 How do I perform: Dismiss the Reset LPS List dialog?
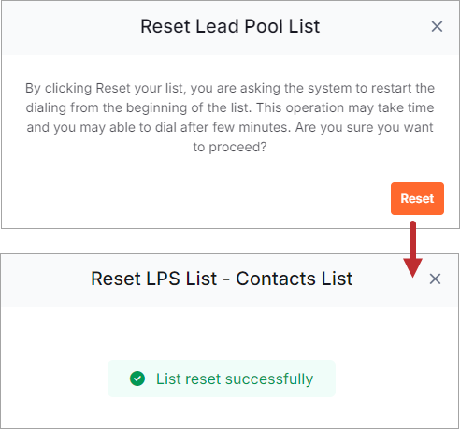(x=435, y=279)
